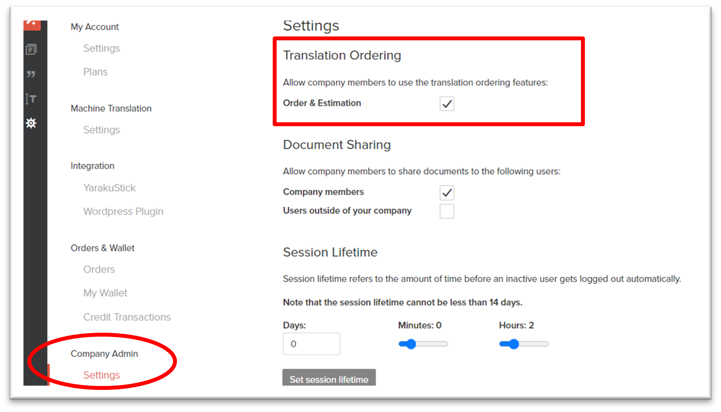Image resolution: width=721 pixels, height=412 pixels.
Task: Click the Minutes slider handle
Action: point(411,344)
